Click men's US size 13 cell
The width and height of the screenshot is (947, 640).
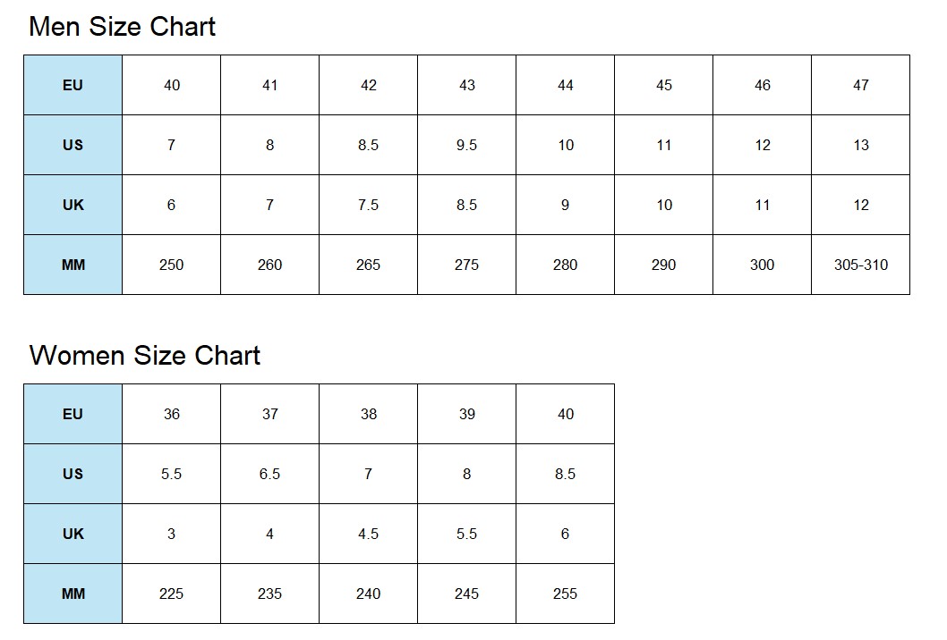(x=860, y=146)
